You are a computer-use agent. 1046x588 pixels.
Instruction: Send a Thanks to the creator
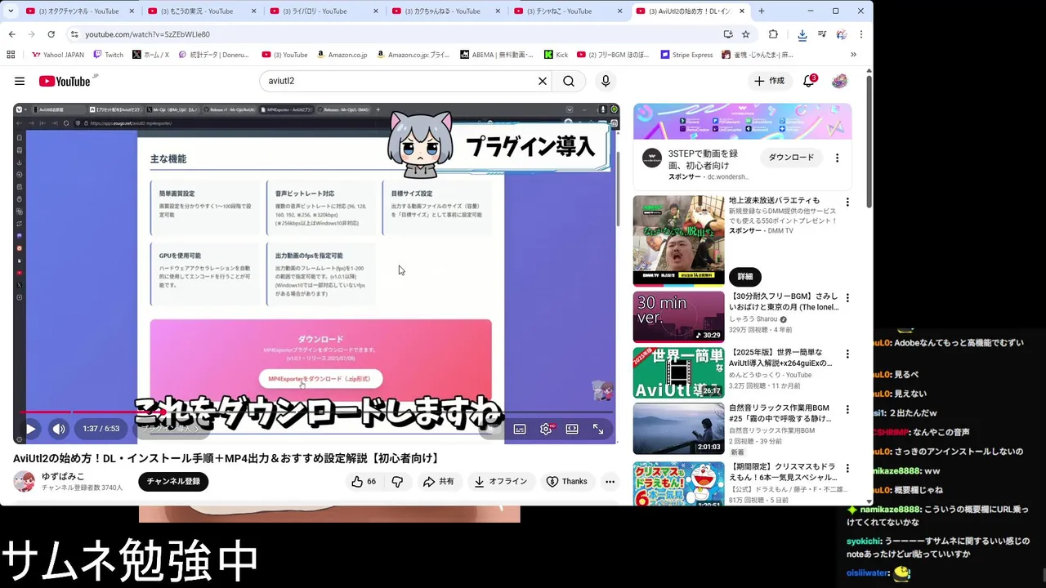(x=566, y=482)
